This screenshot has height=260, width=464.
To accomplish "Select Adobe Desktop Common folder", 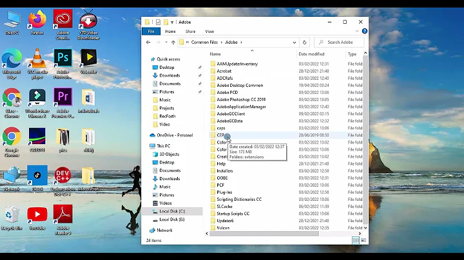I will pyautogui.click(x=240, y=85).
